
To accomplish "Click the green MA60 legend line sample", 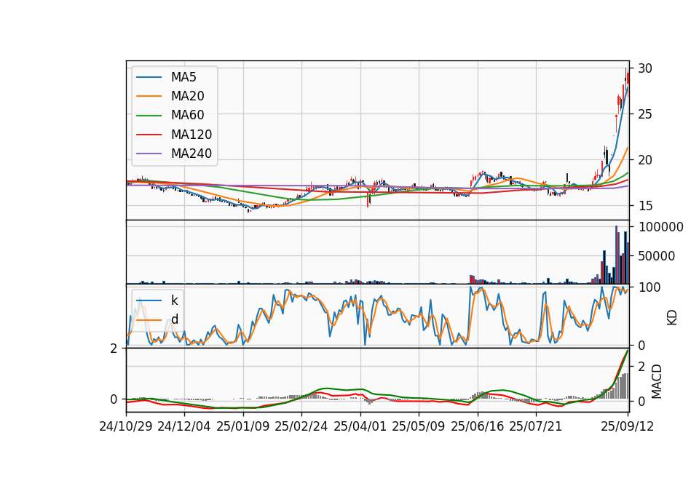I will click(149, 116).
